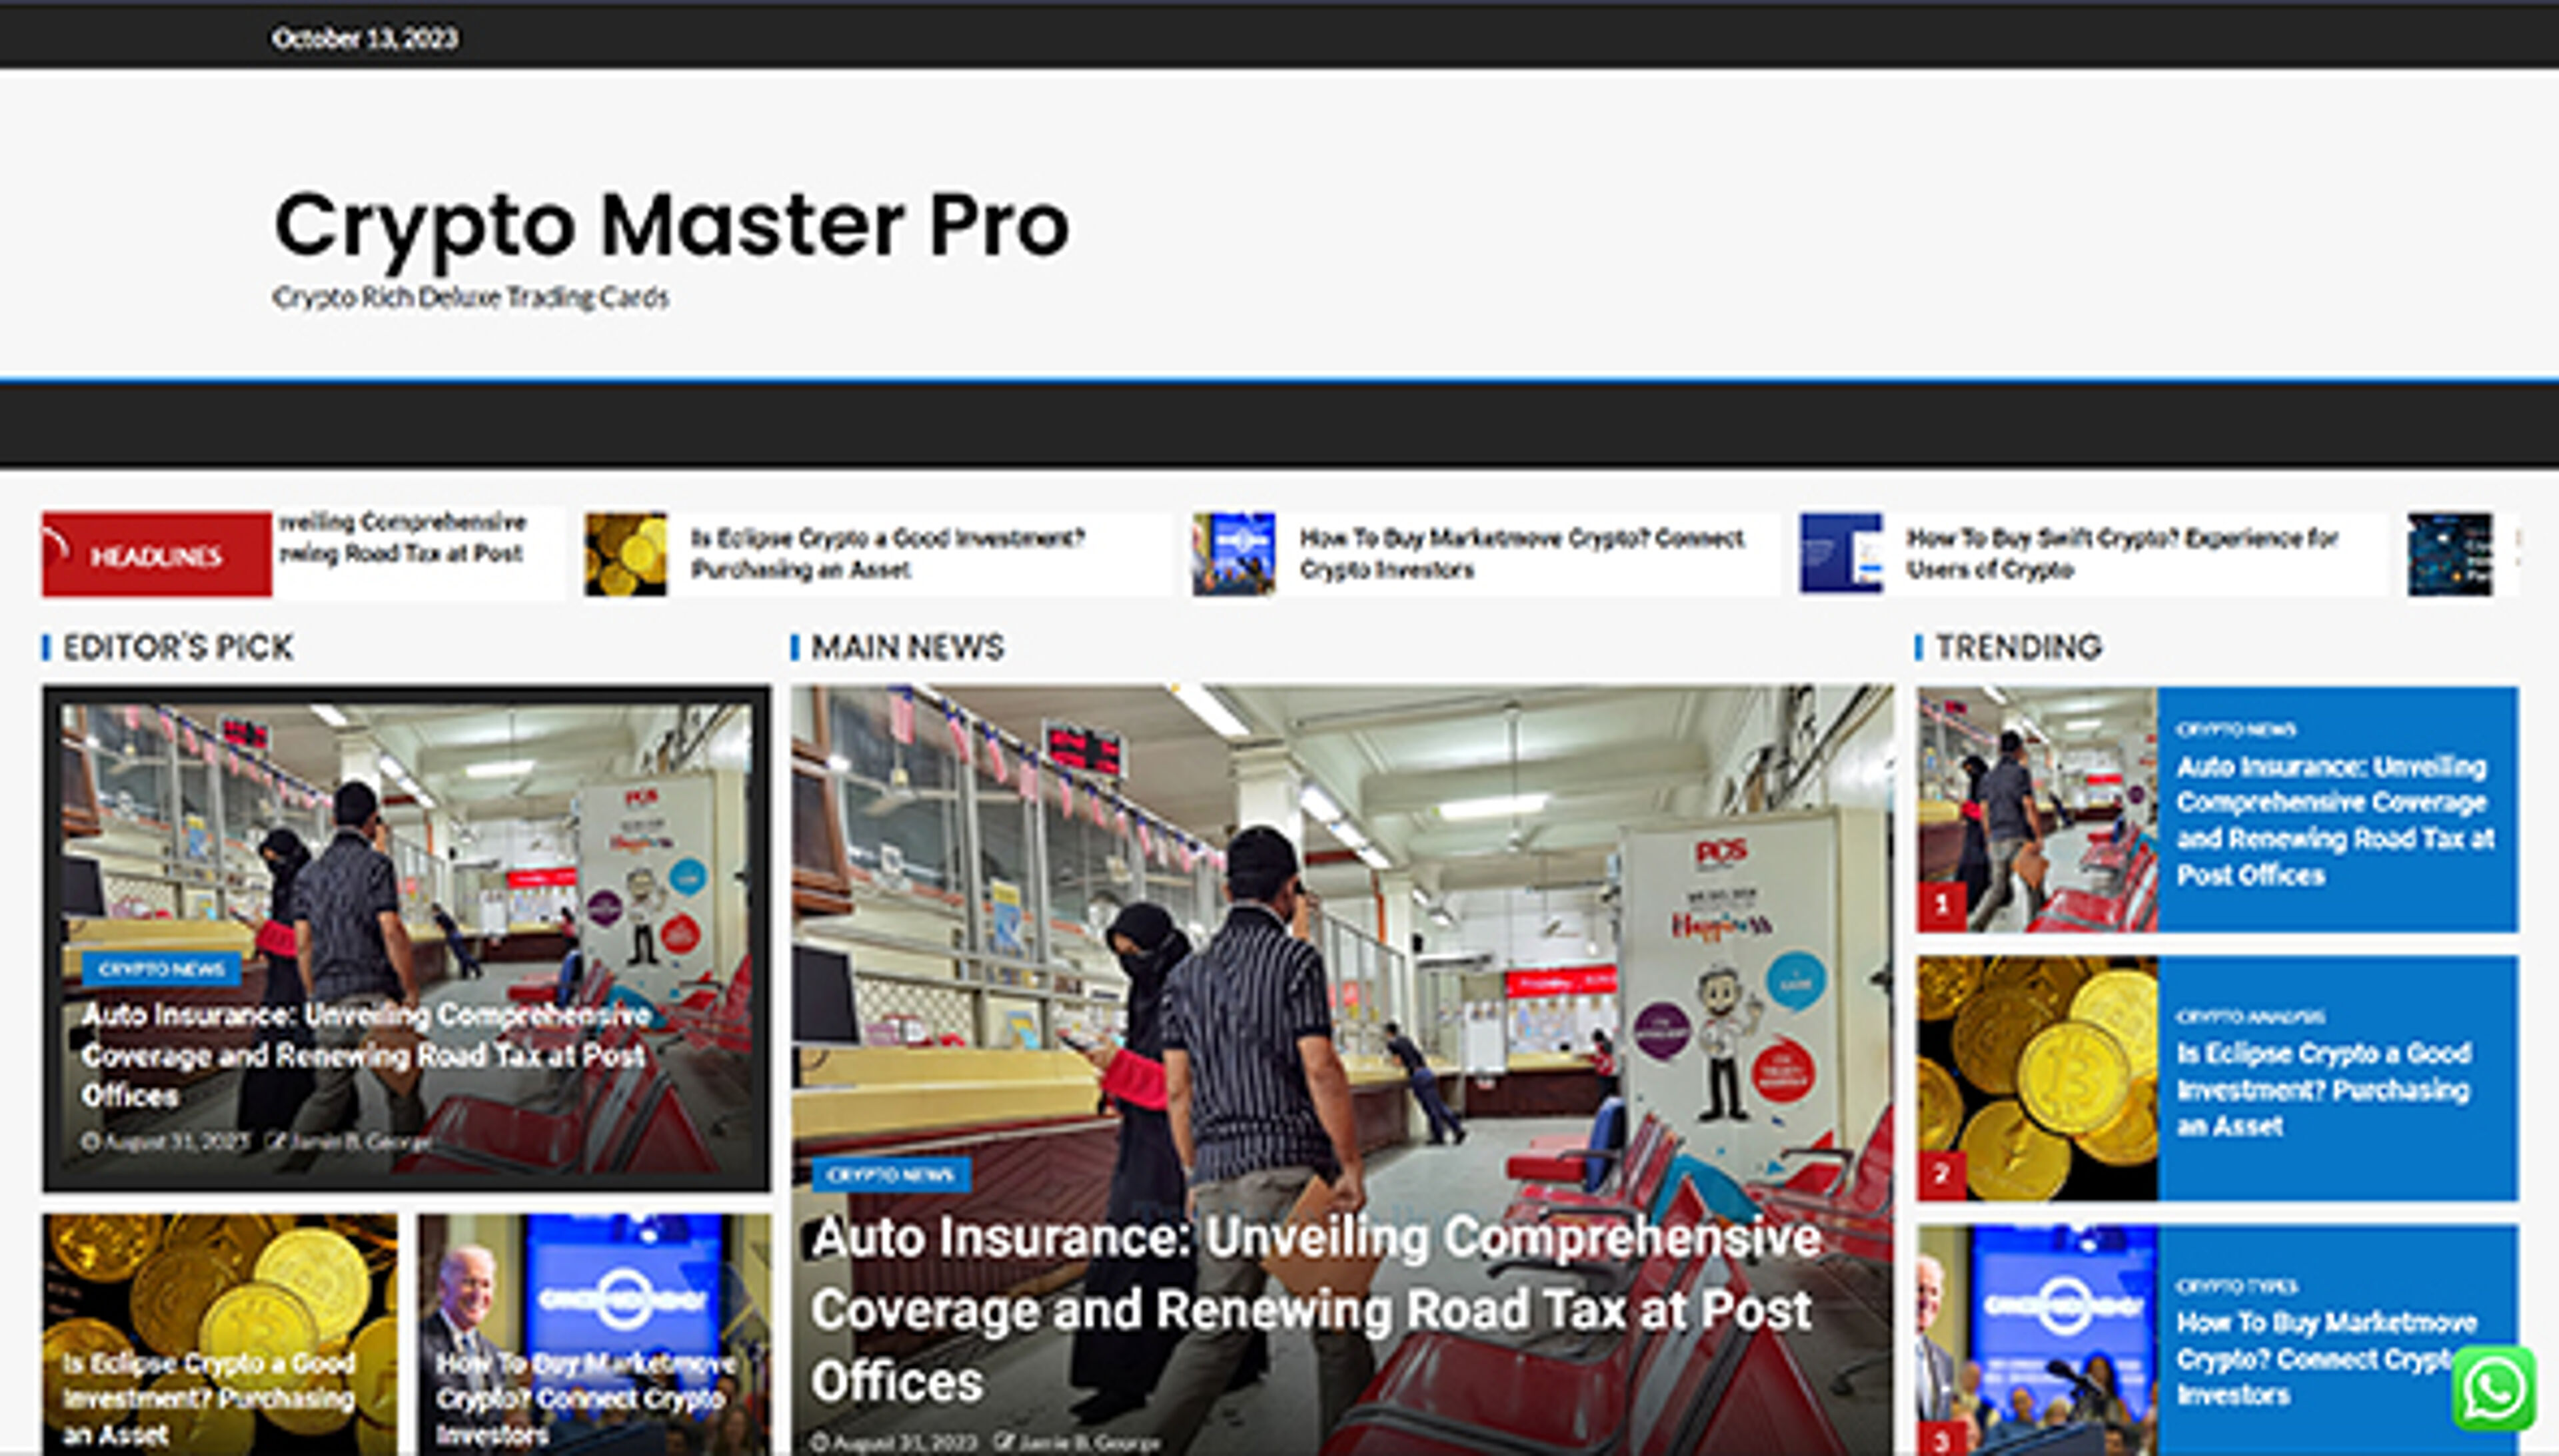Open the Marketmove thumbnail in the headlines ticker
2559x1456 pixels.
click(x=1234, y=554)
